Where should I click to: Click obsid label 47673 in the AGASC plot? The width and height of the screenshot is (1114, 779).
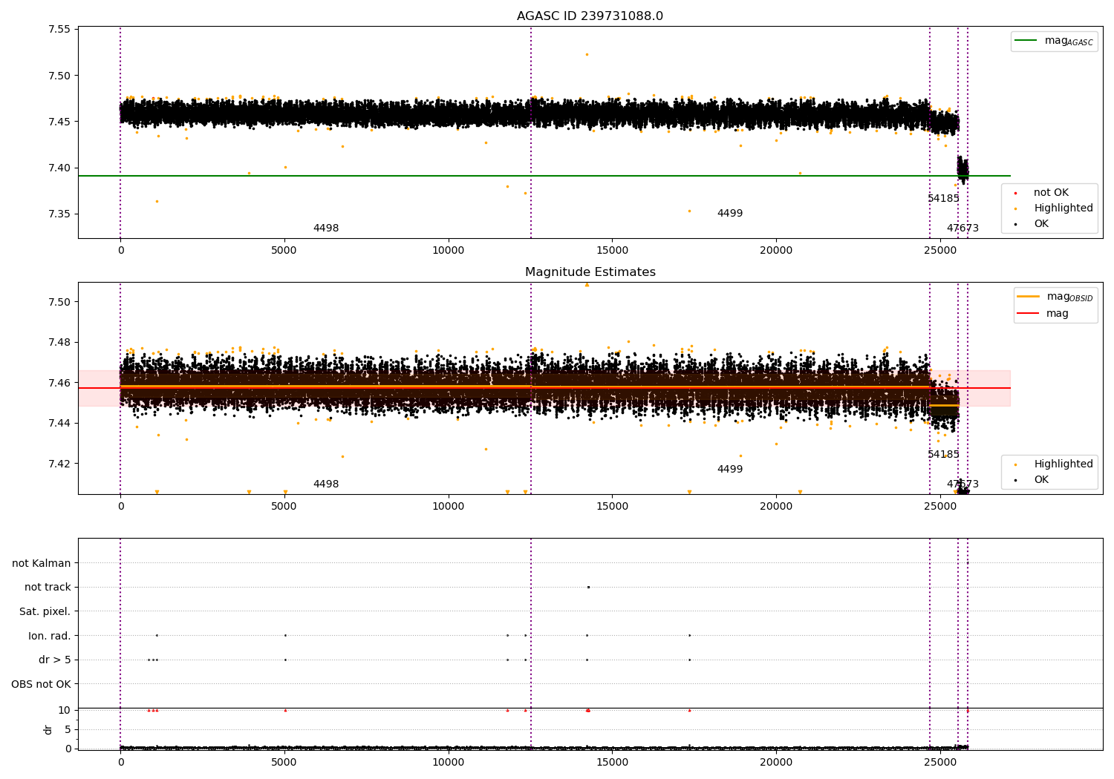click(962, 229)
